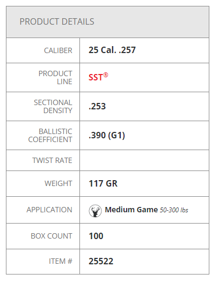The width and height of the screenshot is (219, 282).
Task: Select the .390 (G1) ballistic coefficient
Action: [x=107, y=135]
